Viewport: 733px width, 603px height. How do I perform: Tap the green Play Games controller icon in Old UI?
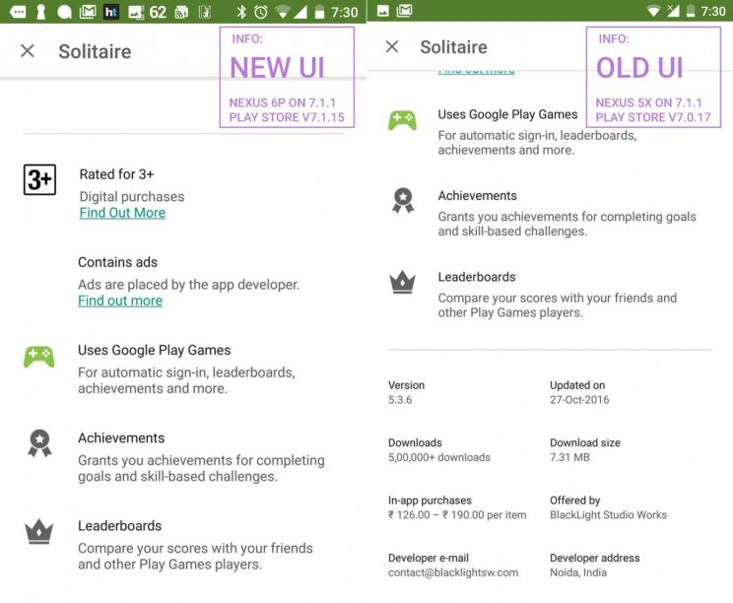click(x=403, y=120)
